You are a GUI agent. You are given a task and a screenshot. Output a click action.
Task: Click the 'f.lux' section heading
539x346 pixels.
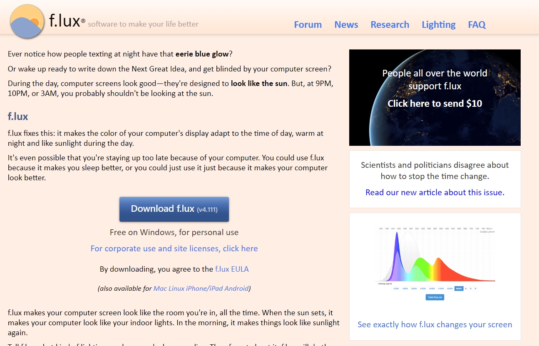click(18, 116)
